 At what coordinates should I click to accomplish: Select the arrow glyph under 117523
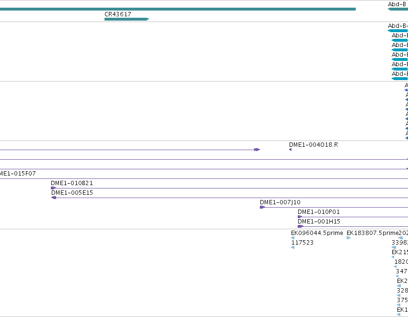coord(293,247)
